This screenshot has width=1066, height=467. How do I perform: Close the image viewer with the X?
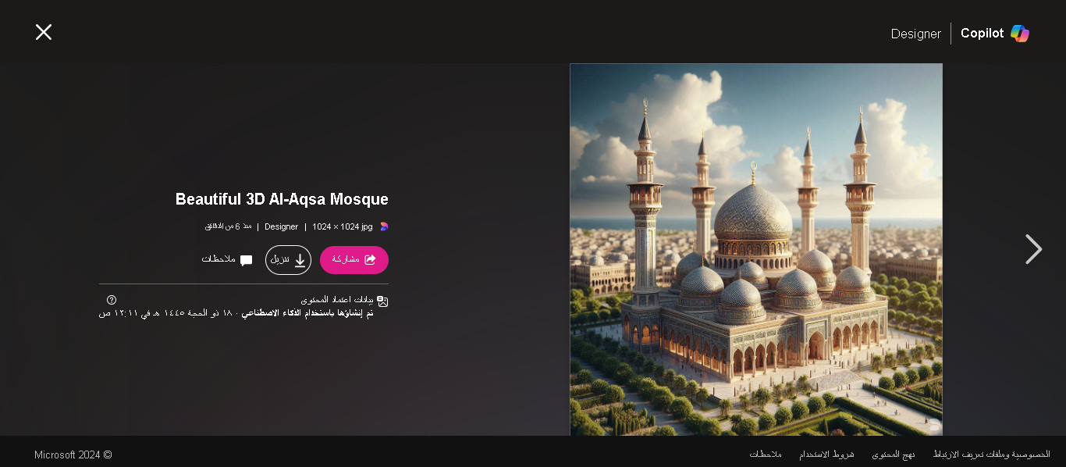(44, 32)
